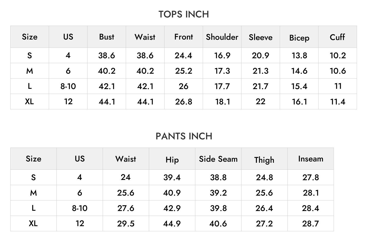Click the front value 26.8 cell

pos(183,102)
